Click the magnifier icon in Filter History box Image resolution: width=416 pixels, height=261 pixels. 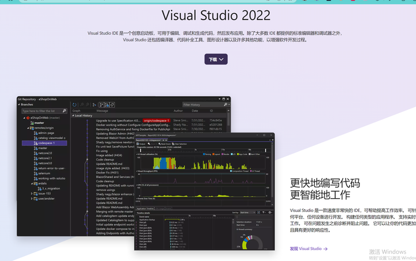(225, 105)
